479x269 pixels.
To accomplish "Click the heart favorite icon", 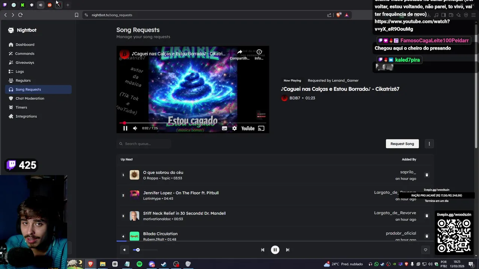I will 425,250.
